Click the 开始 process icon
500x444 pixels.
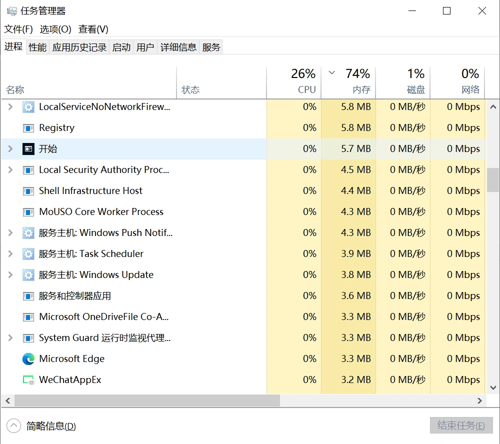(28, 149)
